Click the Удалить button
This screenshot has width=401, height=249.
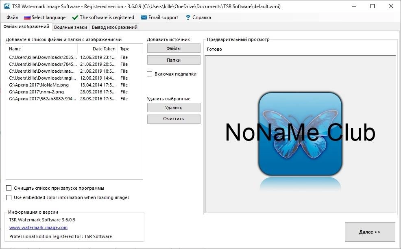tap(174, 108)
